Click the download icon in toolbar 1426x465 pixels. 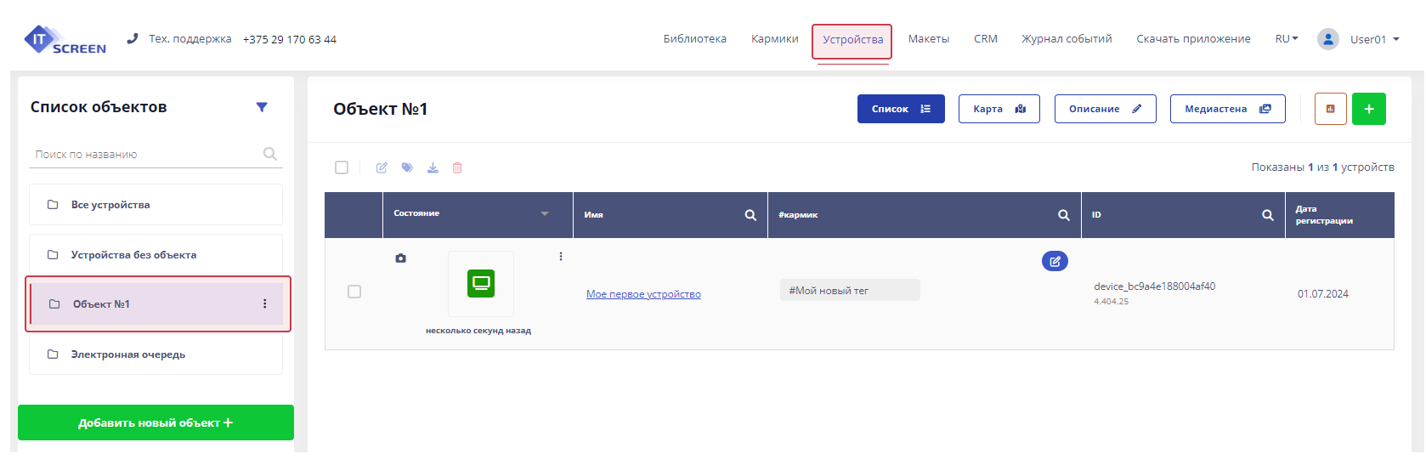click(x=433, y=167)
